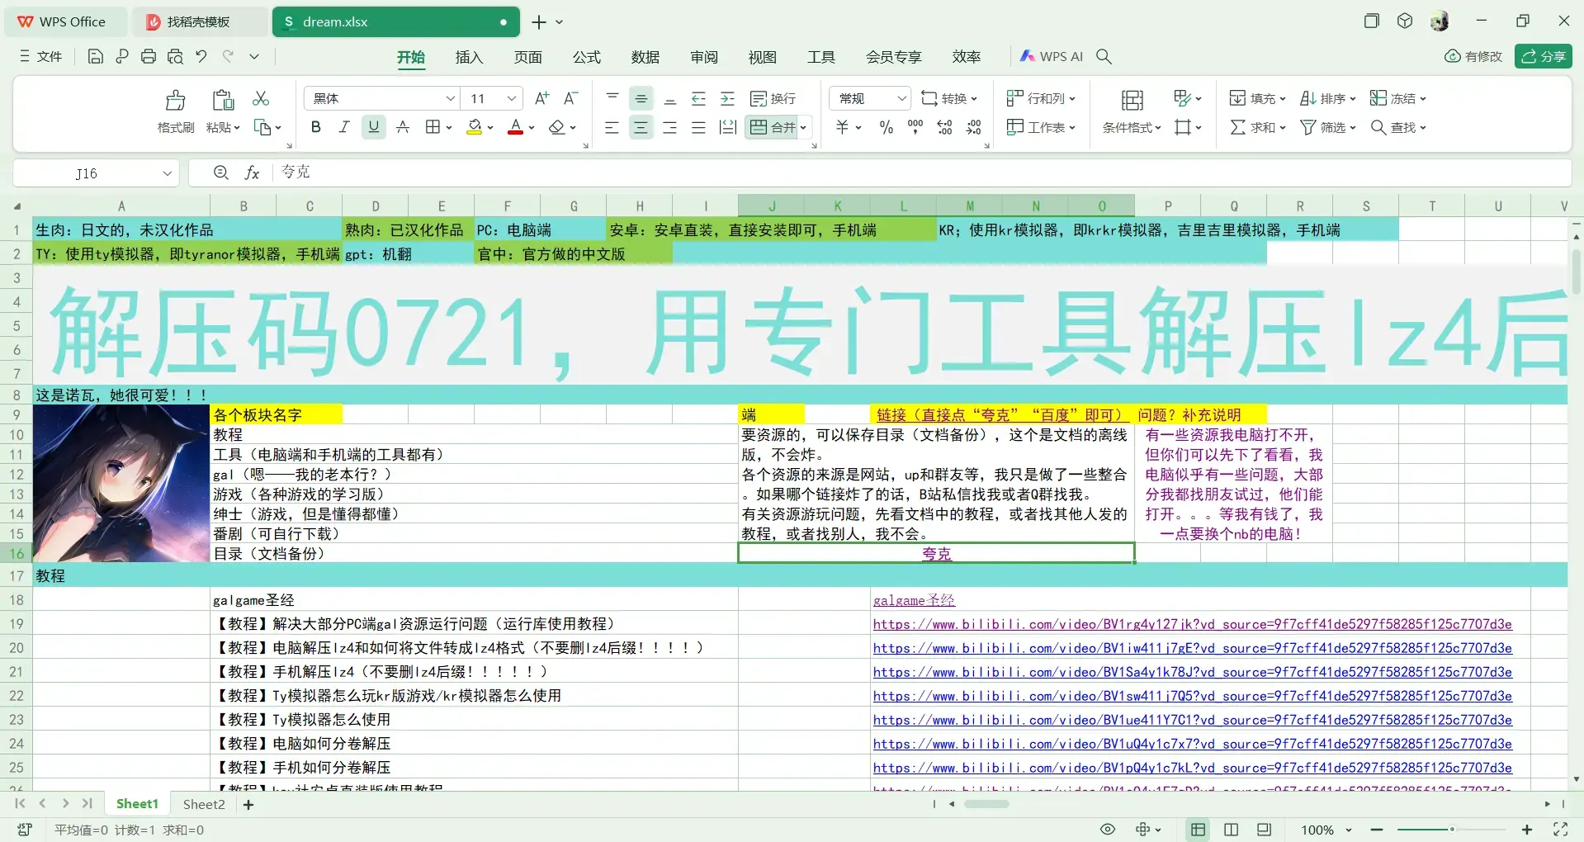Click the Paste clipboard icon

223,101
